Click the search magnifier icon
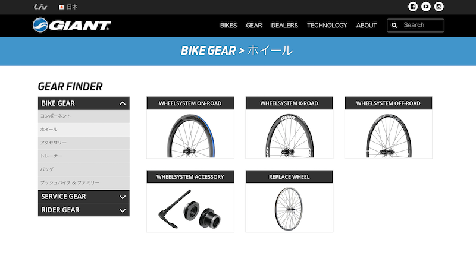The height and width of the screenshot is (265, 476). tap(394, 25)
